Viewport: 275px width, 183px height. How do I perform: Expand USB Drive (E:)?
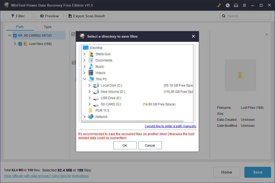click(x=90, y=98)
